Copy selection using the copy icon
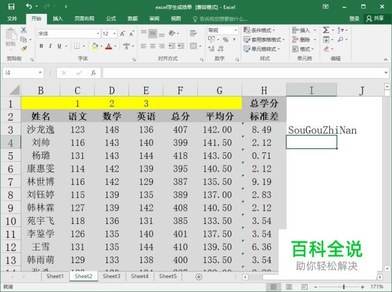This screenshot has height=292, width=392. (24, 39)
